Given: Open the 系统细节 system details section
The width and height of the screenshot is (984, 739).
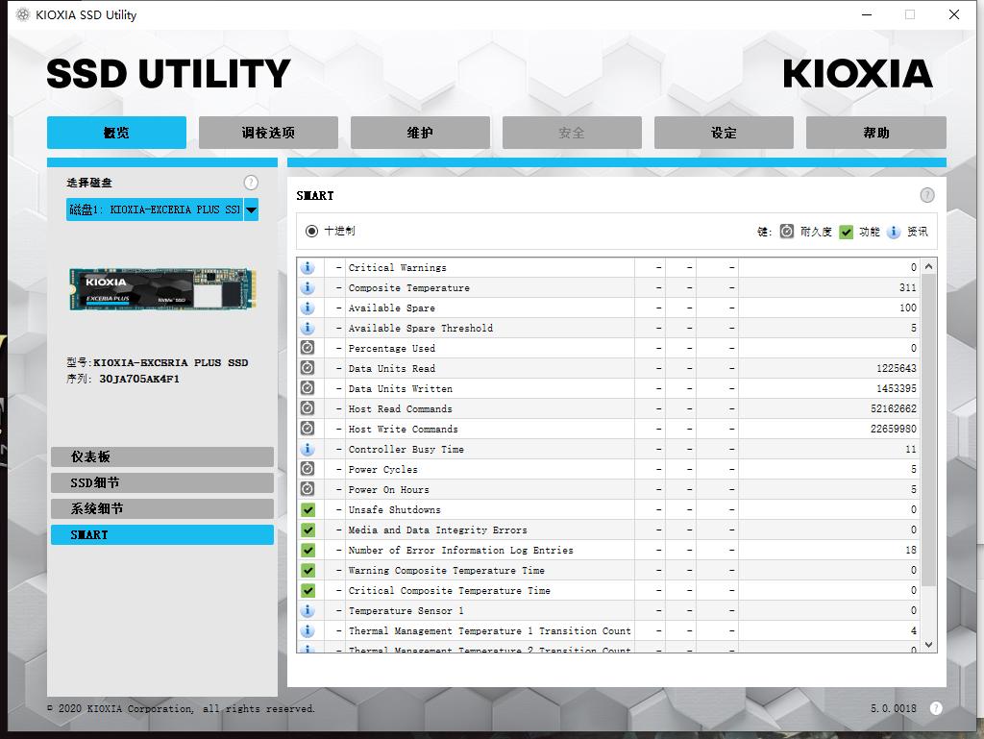Looking at the screenshot, I should [x=161, y=508].
